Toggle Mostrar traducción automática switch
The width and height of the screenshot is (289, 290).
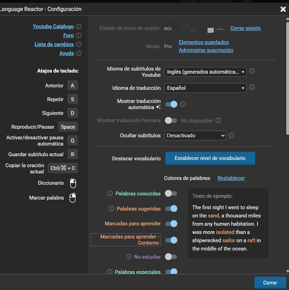pos(171,104)
